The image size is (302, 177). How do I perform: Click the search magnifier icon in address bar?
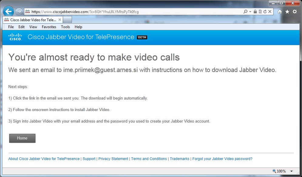(x=245, y=12)
